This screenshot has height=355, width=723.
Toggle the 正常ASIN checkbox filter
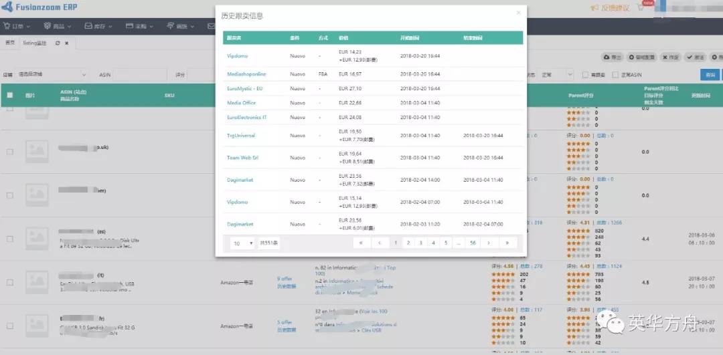(x=615, y=75)
